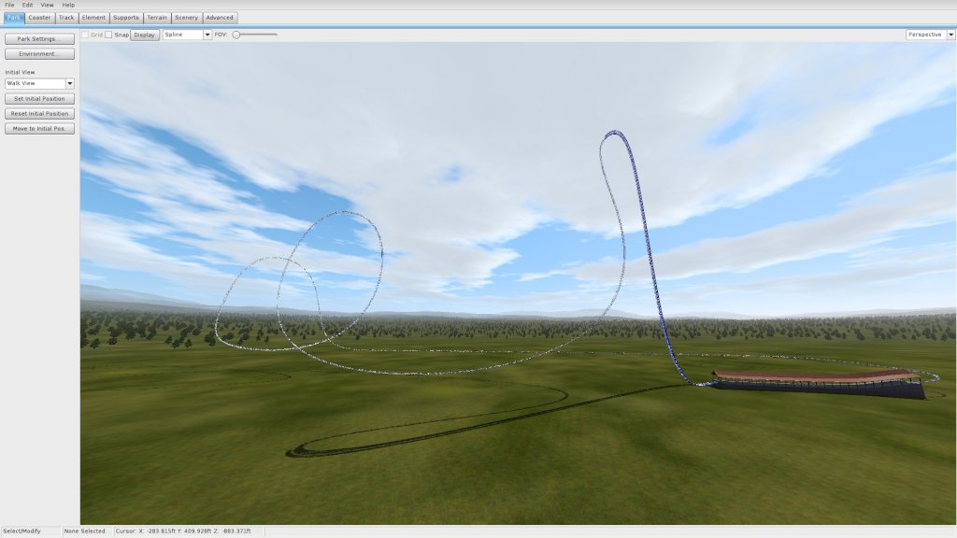Switch to the Supports tab

coord(126,18)
